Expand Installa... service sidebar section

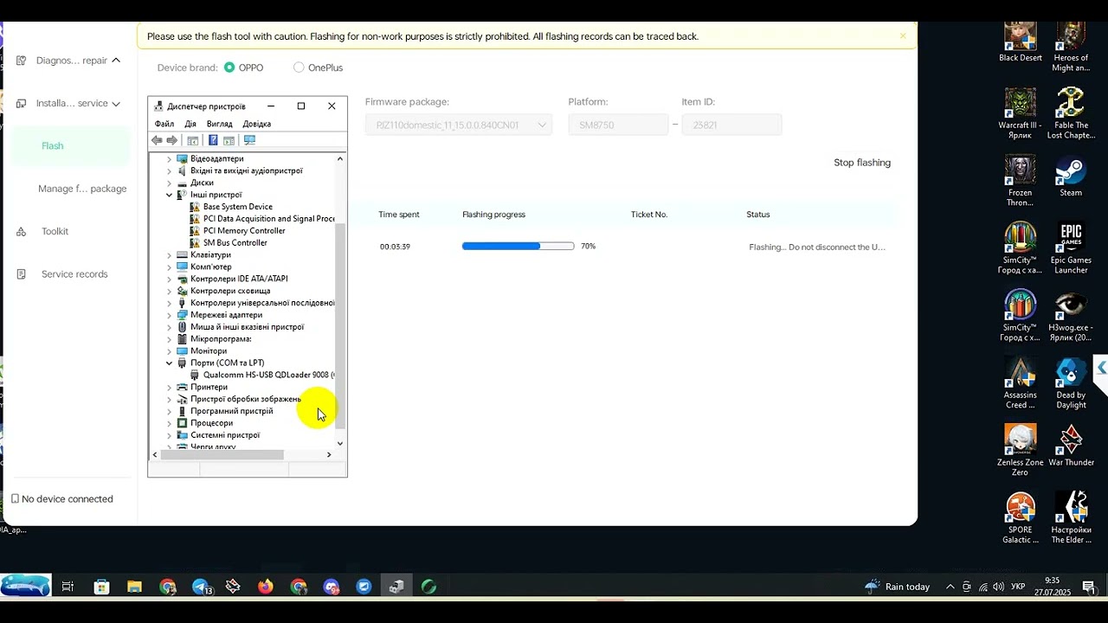coord(116,103)
